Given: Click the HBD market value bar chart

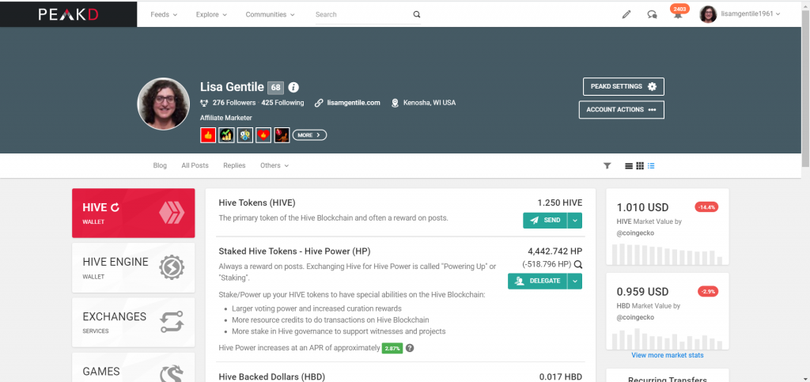Looking at the screenshot, I should 667,339.
